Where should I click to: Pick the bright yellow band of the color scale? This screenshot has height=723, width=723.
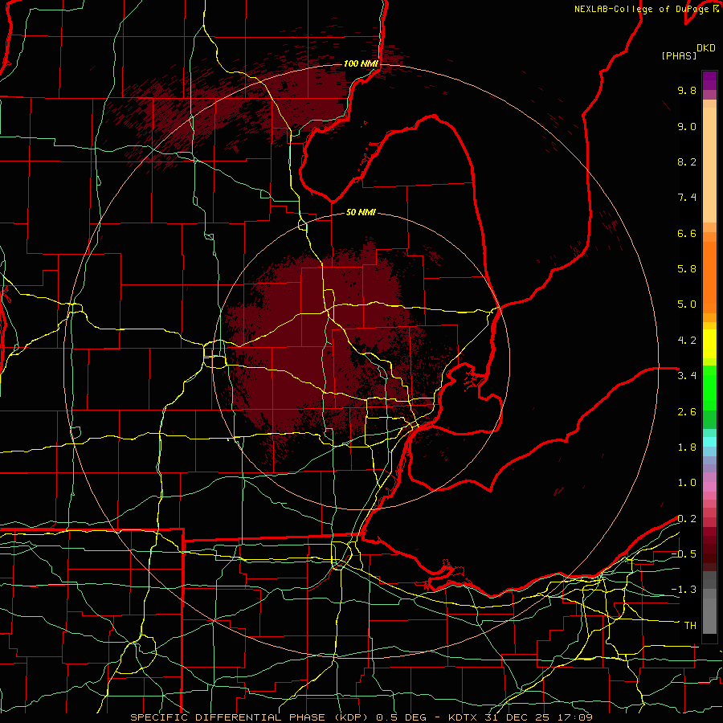coord(709,344)
